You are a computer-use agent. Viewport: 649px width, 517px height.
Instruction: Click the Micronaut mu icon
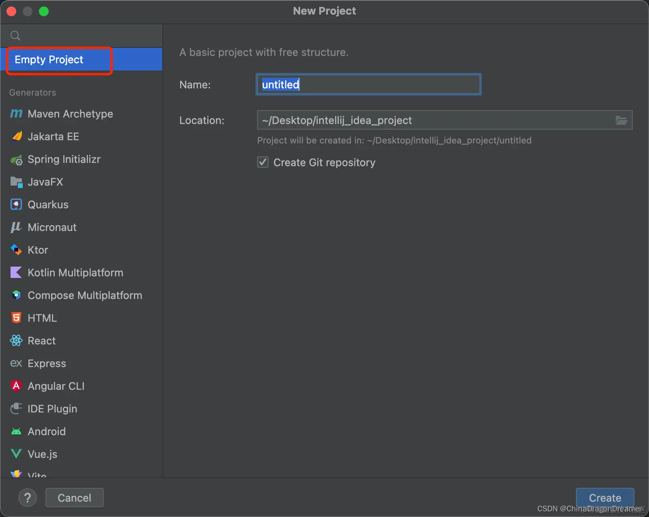pyautogui.click(x=16, y=227)
